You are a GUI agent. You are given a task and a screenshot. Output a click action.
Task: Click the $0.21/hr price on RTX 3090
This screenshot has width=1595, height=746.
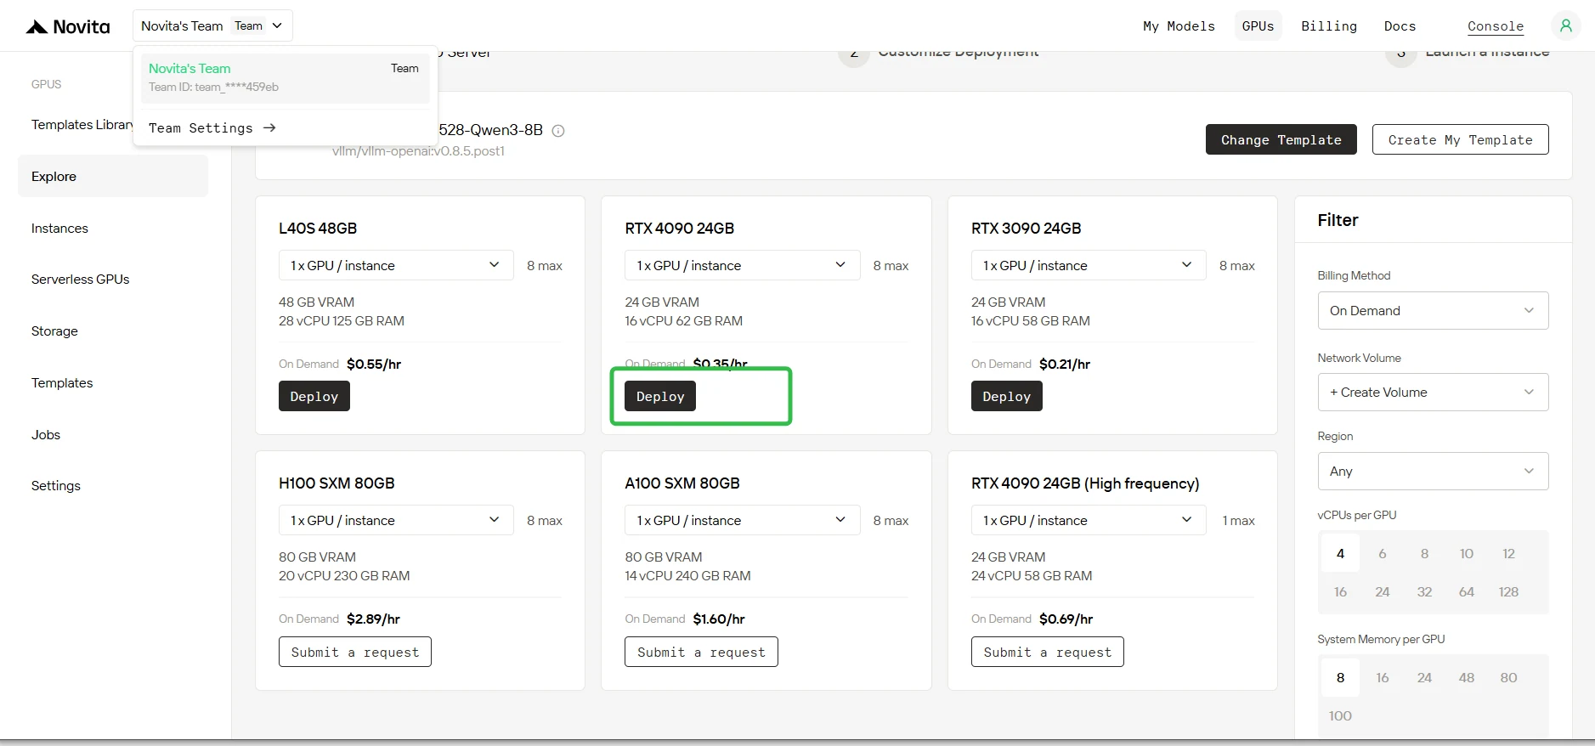tap(1065, 365)
